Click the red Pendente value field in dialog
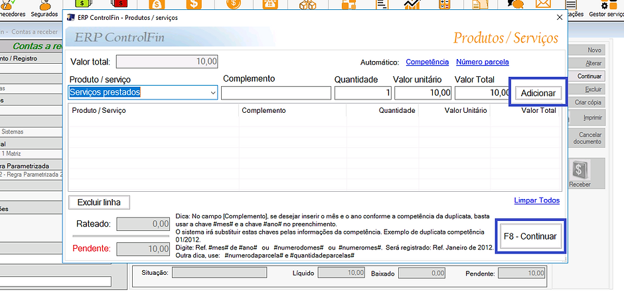624x292 pixels. [143, 249]
